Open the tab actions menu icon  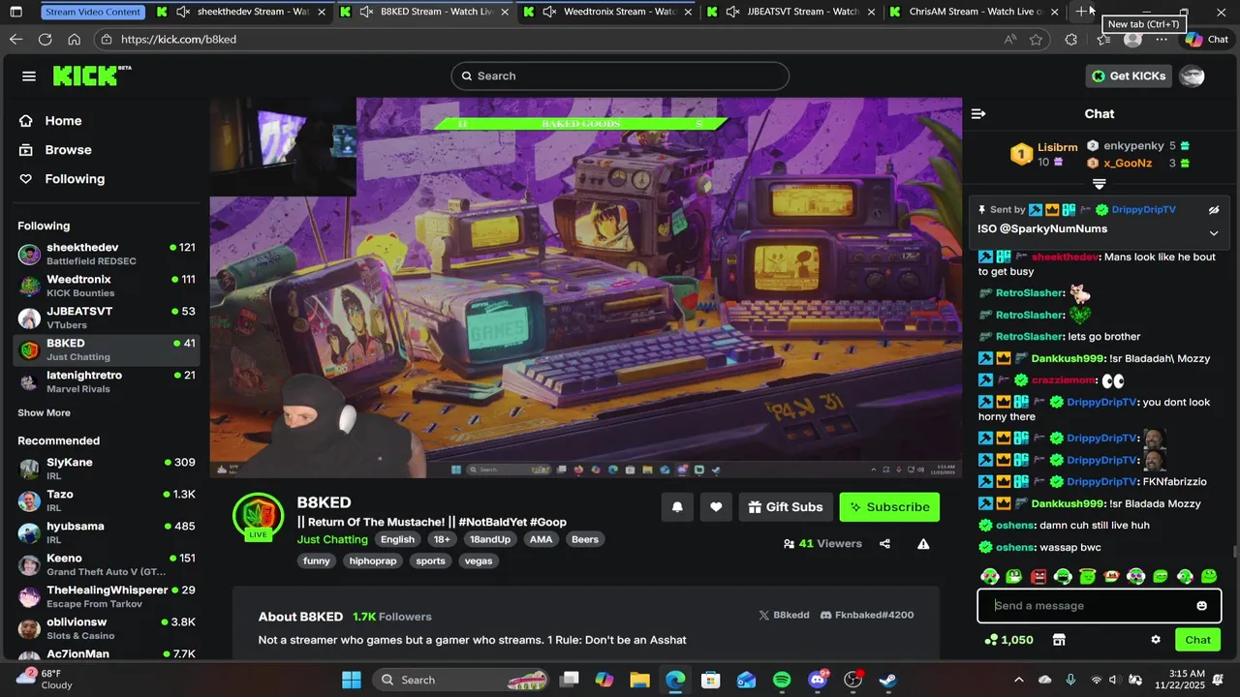[15, 12]
